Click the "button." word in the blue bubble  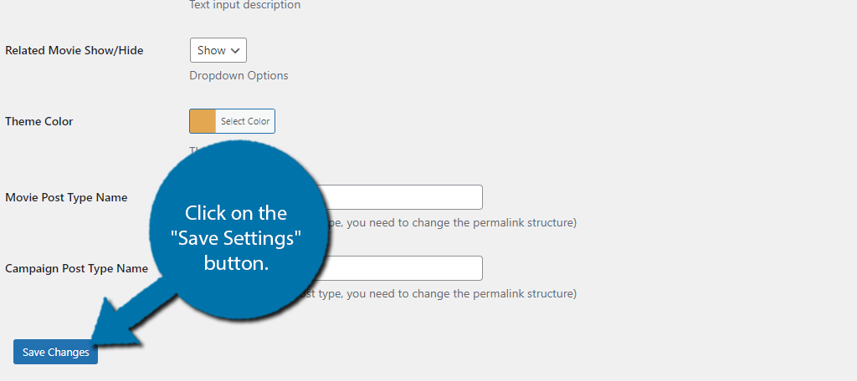(236, 263)
